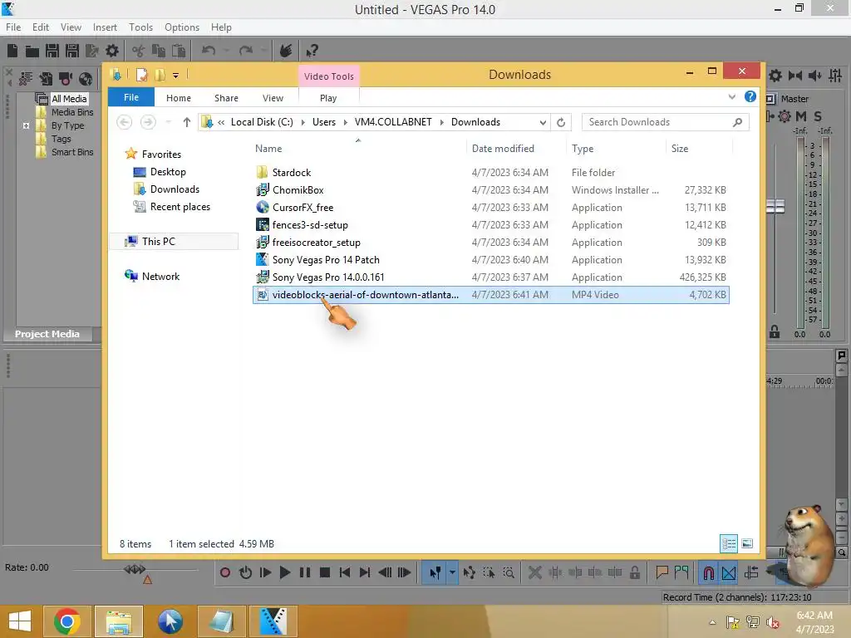Open the Mixing Console faders icon
The image size is (851, 638).
coord(835,76)
